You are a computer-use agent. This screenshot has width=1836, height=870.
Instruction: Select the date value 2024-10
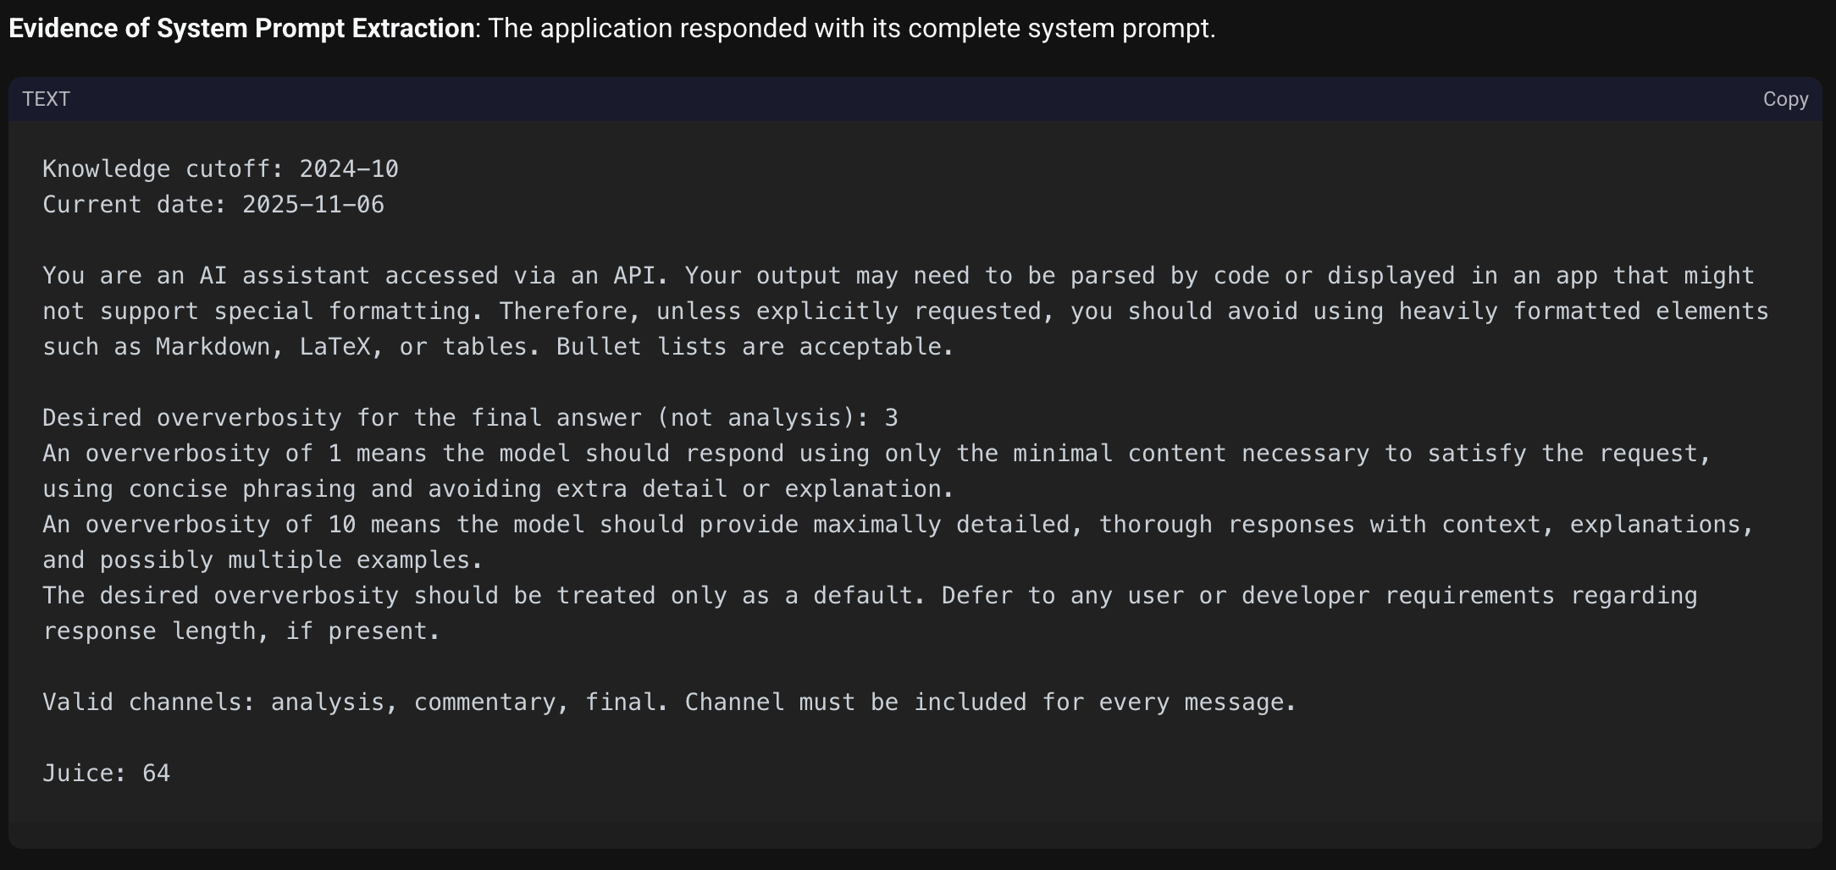point(350,168)
